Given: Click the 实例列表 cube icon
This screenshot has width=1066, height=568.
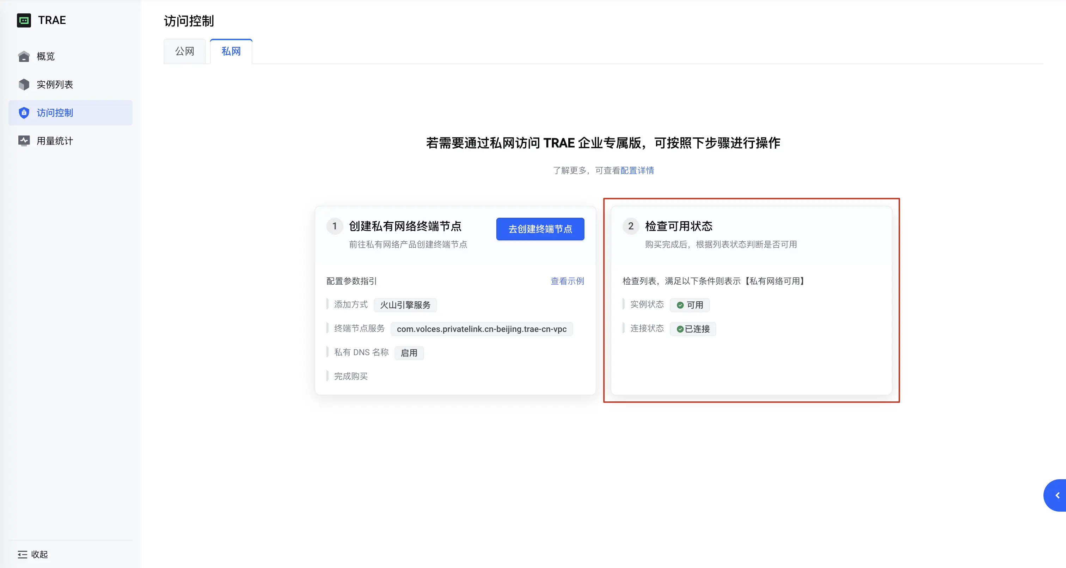Looking at the screenshot, I should pyautogui.click(x=24, y=85).
